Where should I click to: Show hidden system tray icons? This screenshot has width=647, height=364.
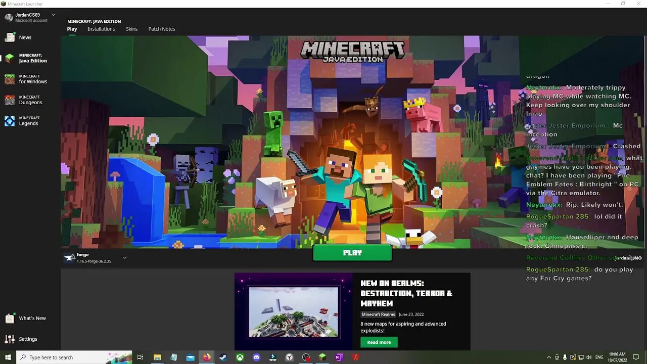coord(549,357)
